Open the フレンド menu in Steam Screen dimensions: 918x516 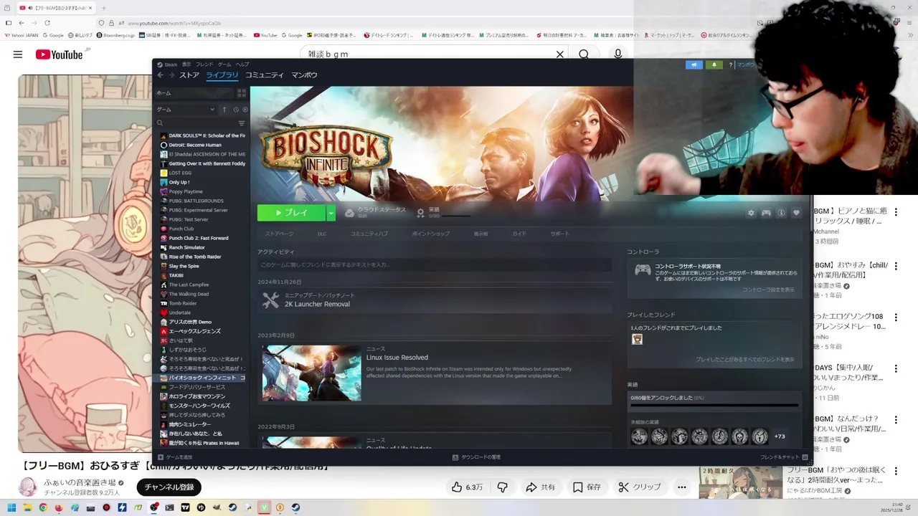tap(204, 64)
